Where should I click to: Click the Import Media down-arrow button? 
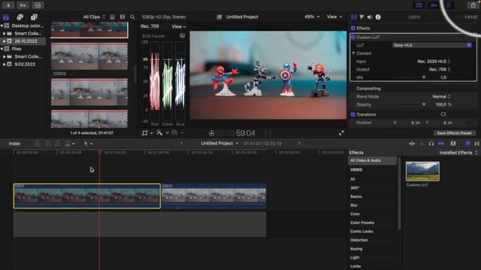click(x=8, y=5)
